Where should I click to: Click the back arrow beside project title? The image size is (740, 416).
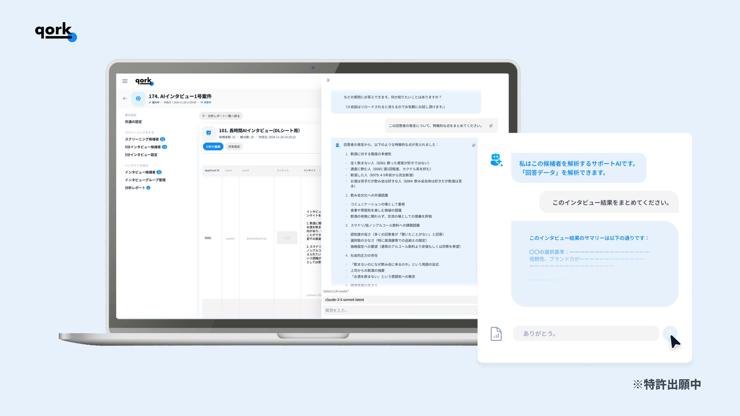click(x=125, y=99)
